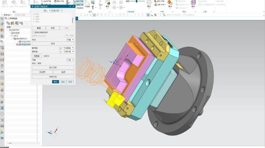265x148 pixels.
Task: Click the machine tool view navigator icon
Action: click(x=12, y=23)
